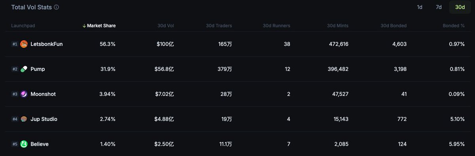
Task: Click the Pump pill logo icon
Action: point(24,69)
